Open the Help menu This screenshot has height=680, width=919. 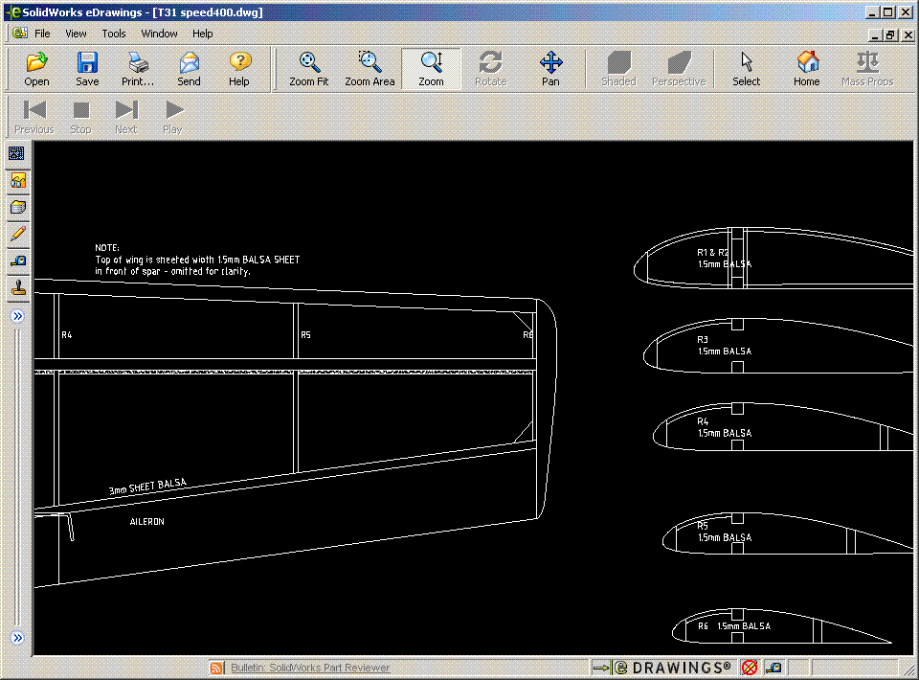pyautogui.click(x=202, y=34)
